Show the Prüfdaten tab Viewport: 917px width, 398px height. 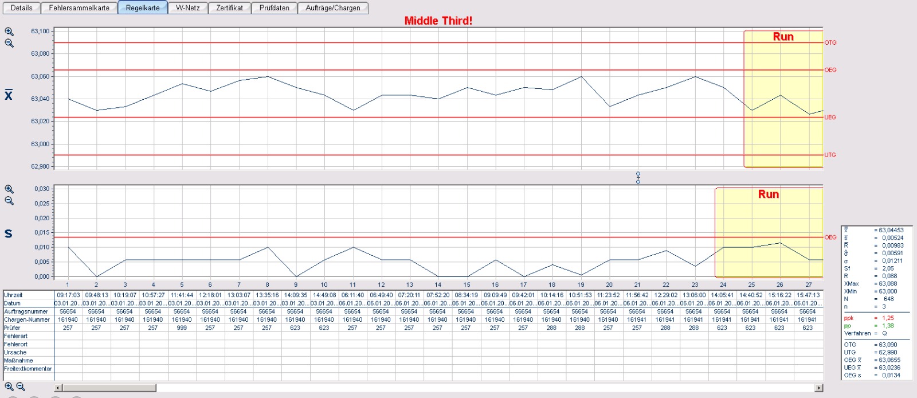(274, 8)
